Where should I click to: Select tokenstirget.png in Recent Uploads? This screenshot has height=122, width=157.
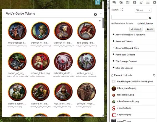point(133,95)
